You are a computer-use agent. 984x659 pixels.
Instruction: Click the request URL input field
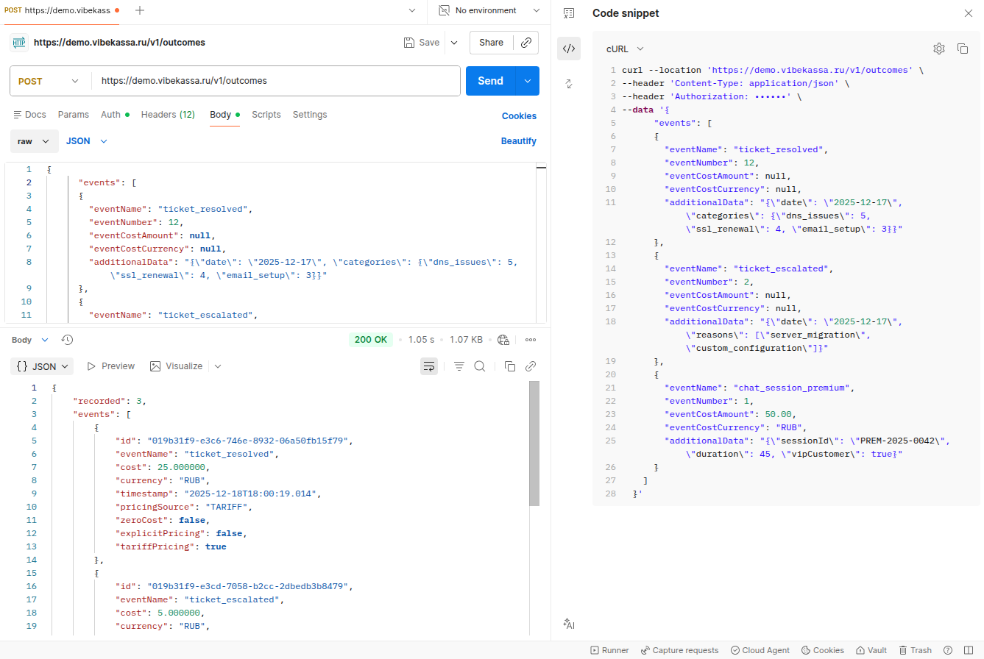pos(276,81)
